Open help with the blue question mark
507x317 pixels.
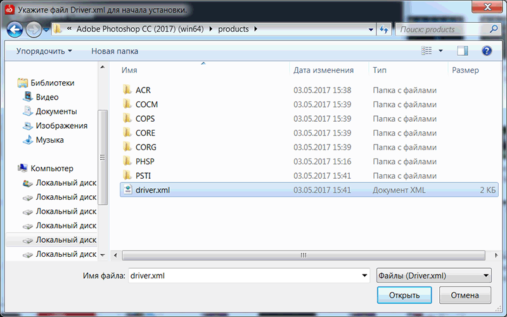(487, 51)
